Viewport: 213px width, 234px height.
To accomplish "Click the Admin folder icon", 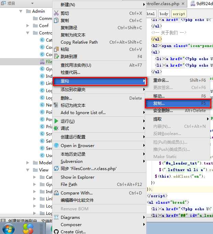I will click(28, 11).
